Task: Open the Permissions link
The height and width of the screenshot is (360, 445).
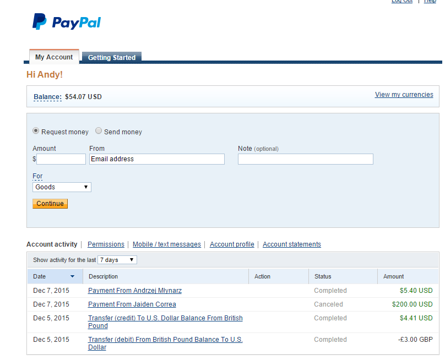Action: coord(106,244)
